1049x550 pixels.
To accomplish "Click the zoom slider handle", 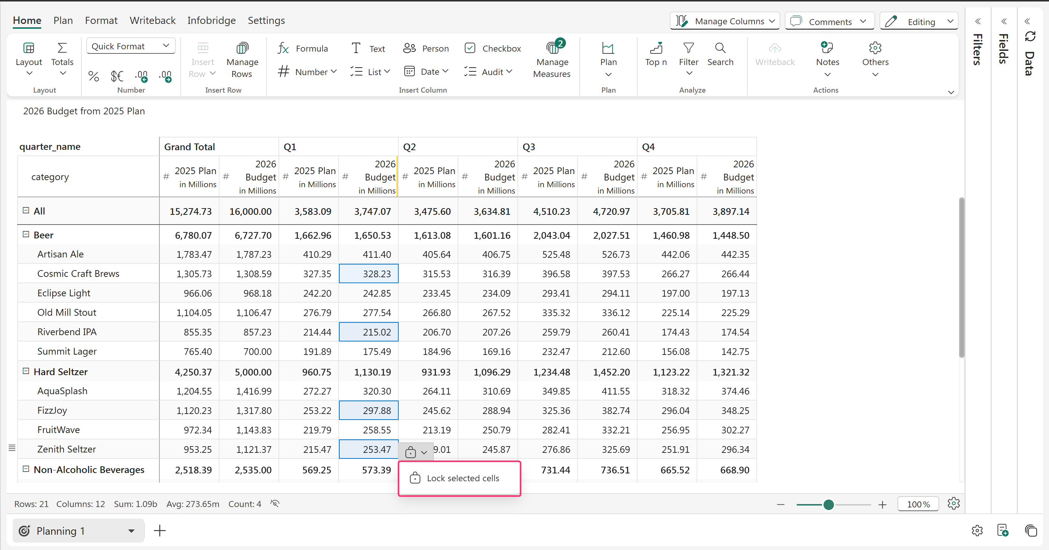I will click(x=828, y=504).
